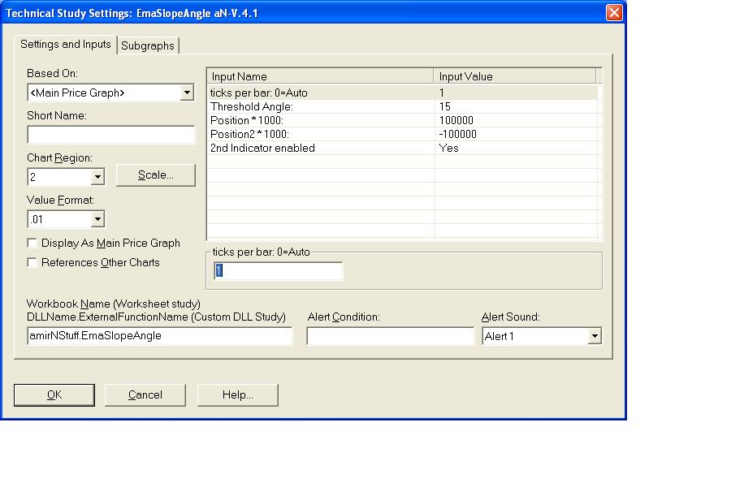Enable Display As Main Price Graph checkbox
The height and width of the screenshot is (487, 731).
[x=32, y=243]
